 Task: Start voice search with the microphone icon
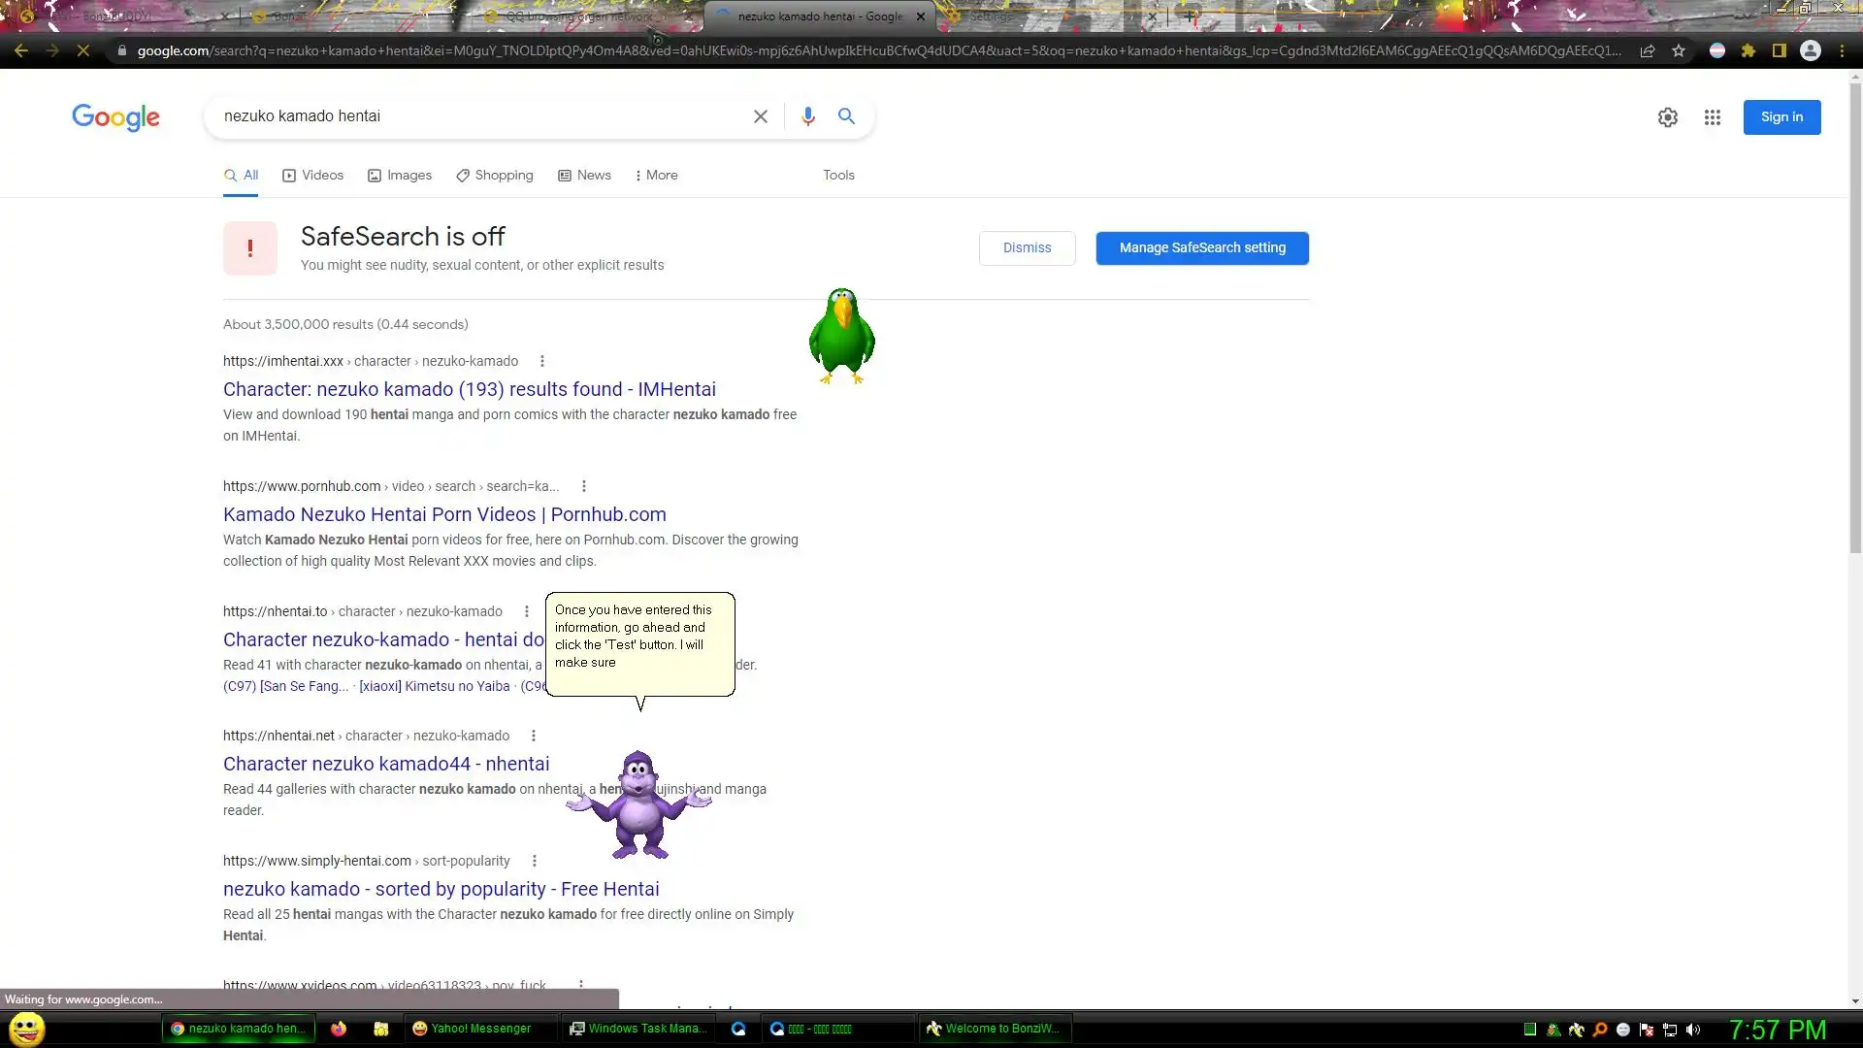pos(807,116)
